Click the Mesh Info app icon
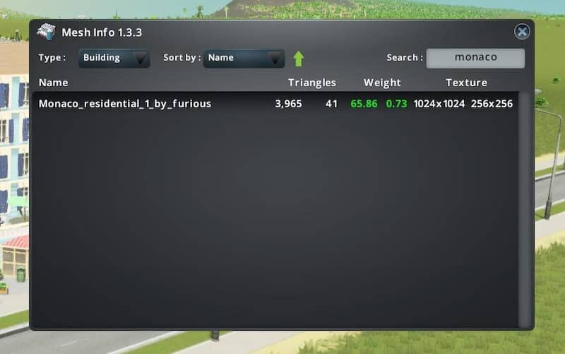The width and height of the screenshot is (565, 354). [46, 32]
